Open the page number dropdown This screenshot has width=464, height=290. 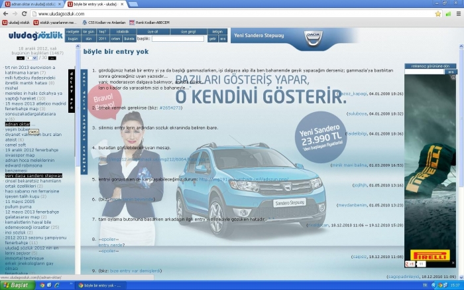[31, 58]
